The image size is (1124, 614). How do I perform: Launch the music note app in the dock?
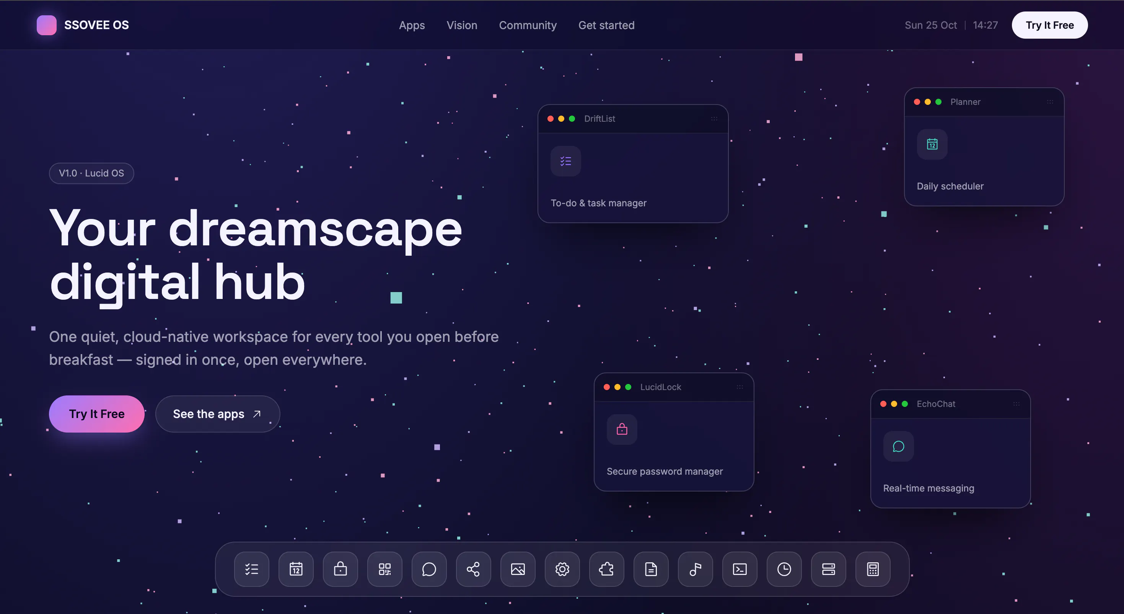click(695, 569)
